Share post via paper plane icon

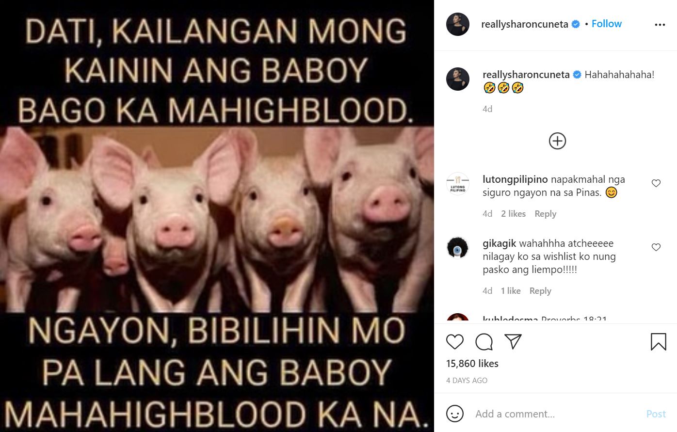(x=513, y=341)
